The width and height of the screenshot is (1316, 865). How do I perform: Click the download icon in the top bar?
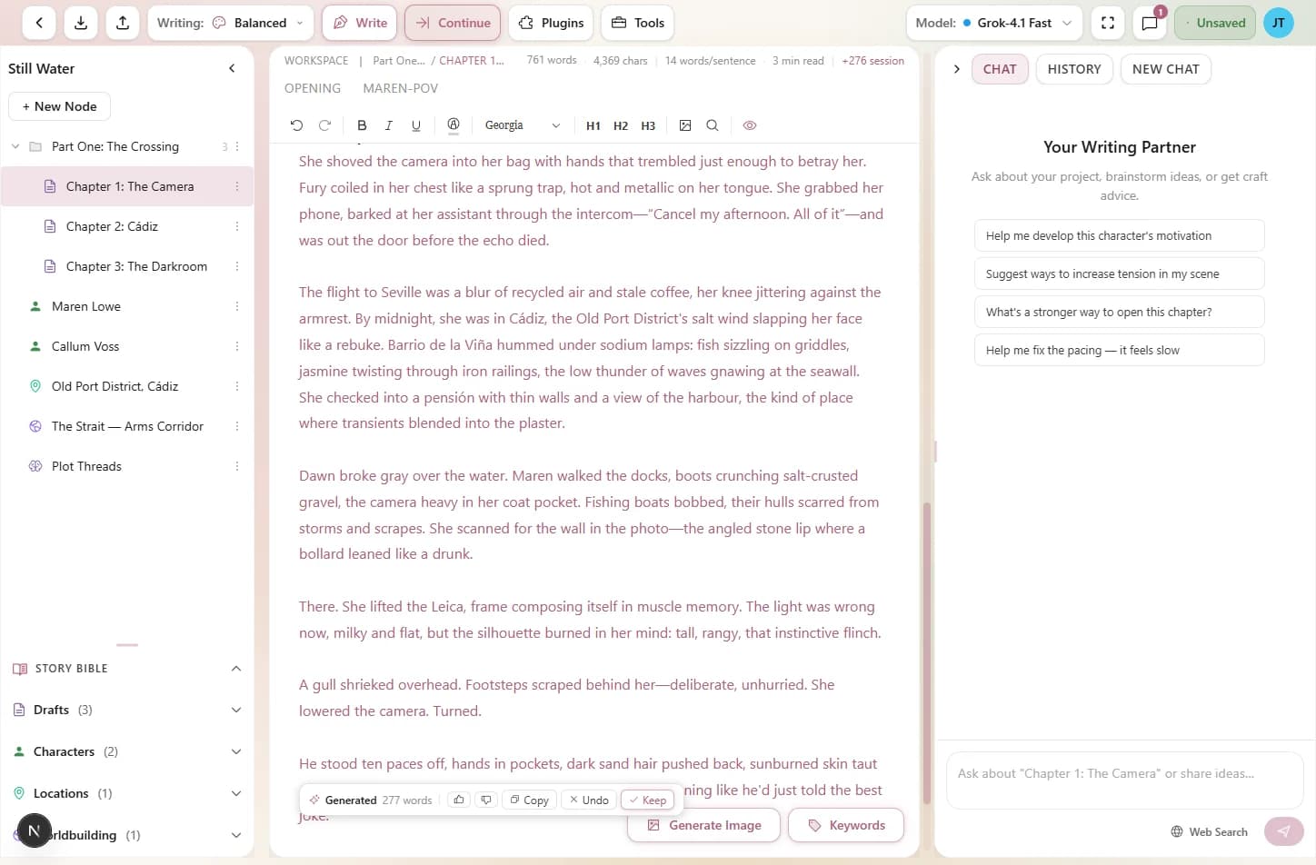80,23
